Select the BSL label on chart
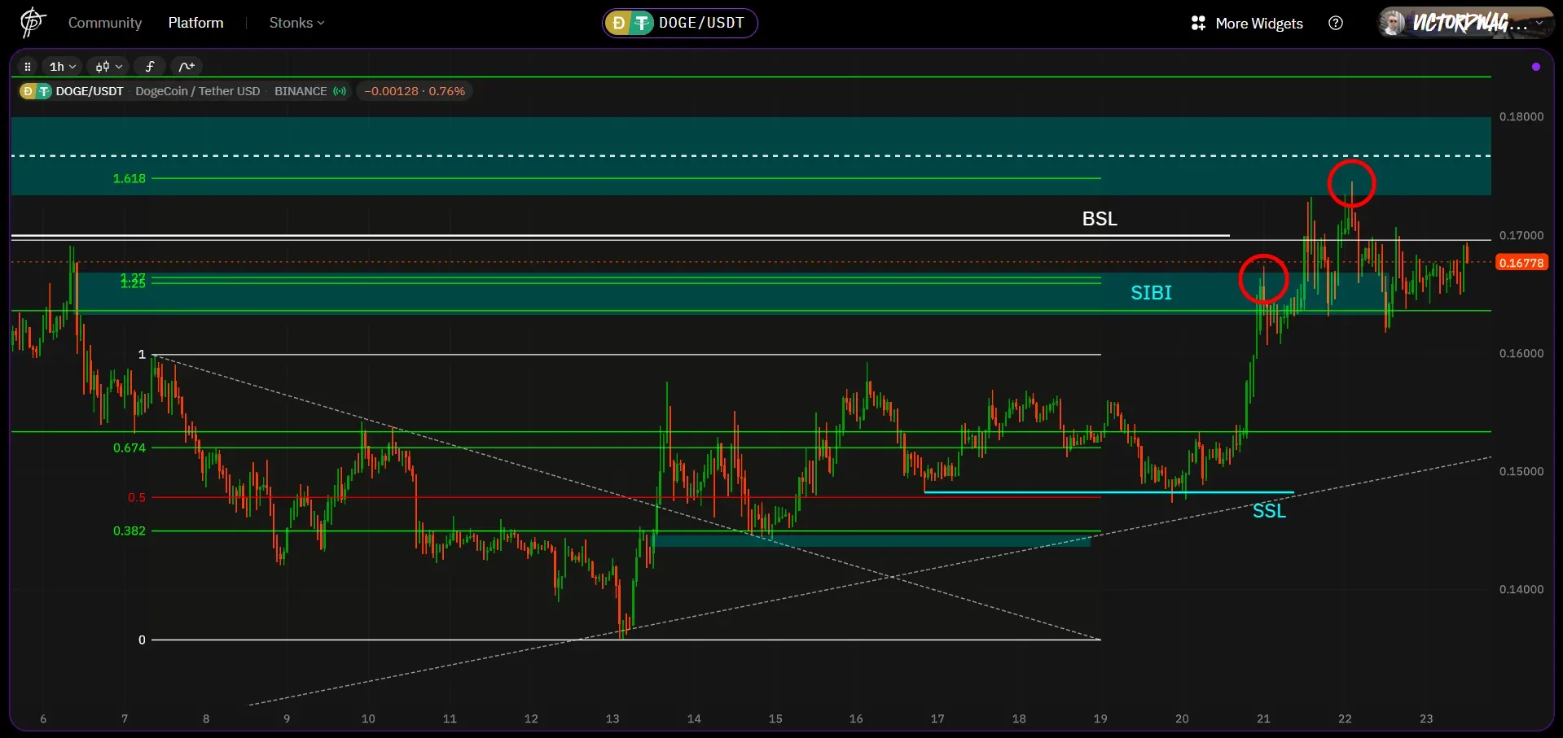 1100,219
